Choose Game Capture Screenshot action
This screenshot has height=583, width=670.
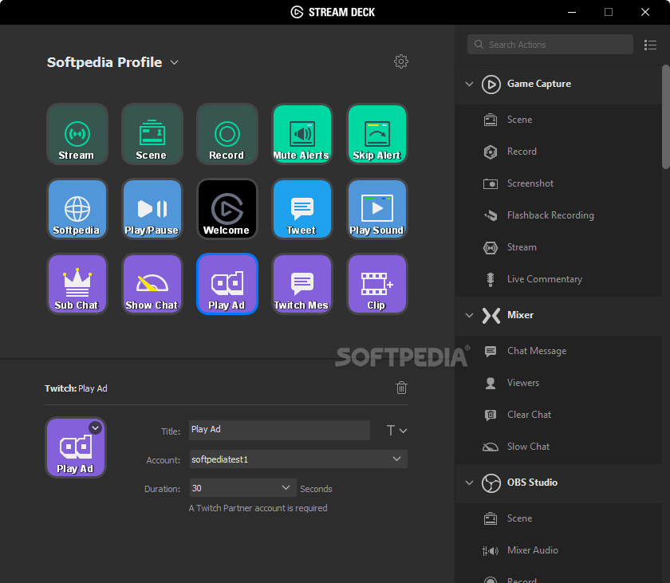[x=559, y=183]
